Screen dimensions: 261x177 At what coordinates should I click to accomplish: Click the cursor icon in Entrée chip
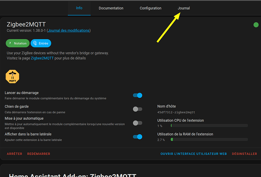(x=35, y=43)
